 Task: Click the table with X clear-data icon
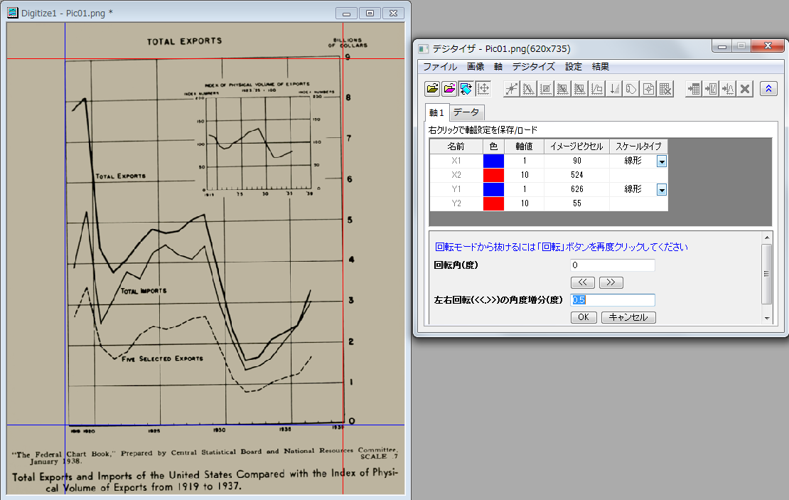pos(665,89)
